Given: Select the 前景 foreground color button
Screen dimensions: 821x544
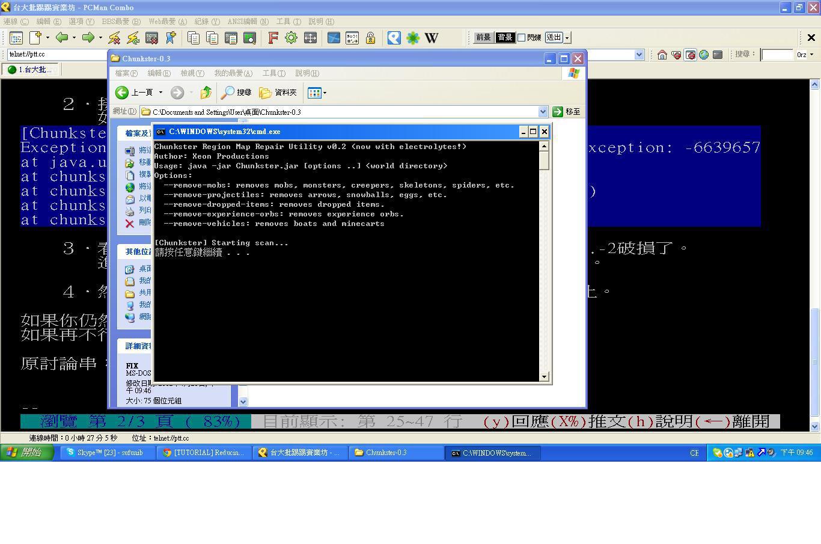Looking at the screenshot, I should tap(483, 37).
